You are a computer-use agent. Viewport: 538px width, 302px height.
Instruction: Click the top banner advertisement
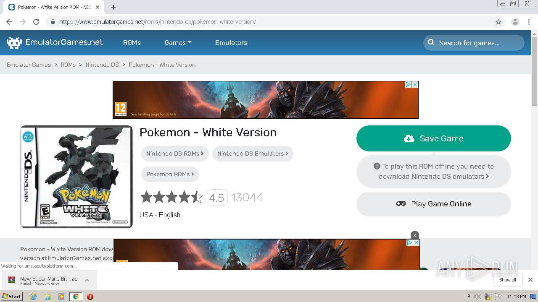pos(266,100)
